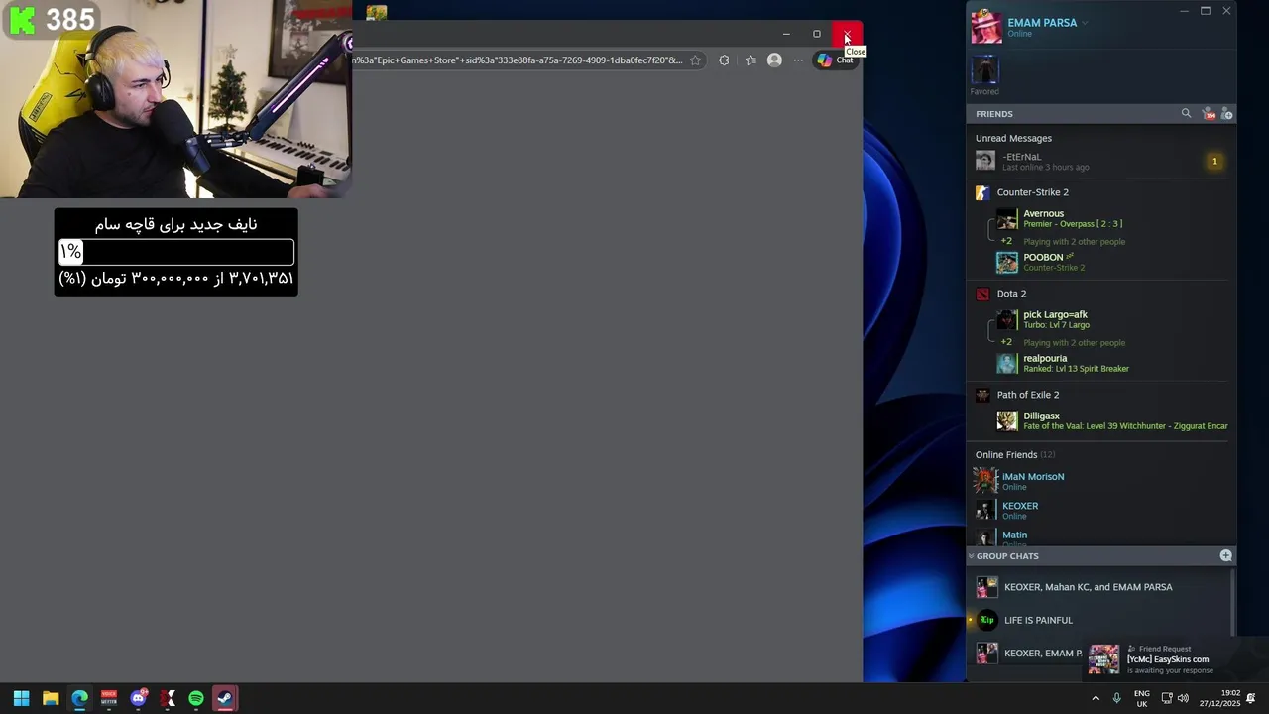
Task: Open browser Favorites list icon
Action: click(x=750, y=60)
